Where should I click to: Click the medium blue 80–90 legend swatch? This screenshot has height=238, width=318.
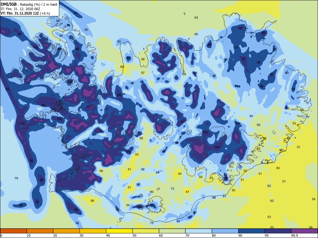pyautogui.click(x=225, y=231)
